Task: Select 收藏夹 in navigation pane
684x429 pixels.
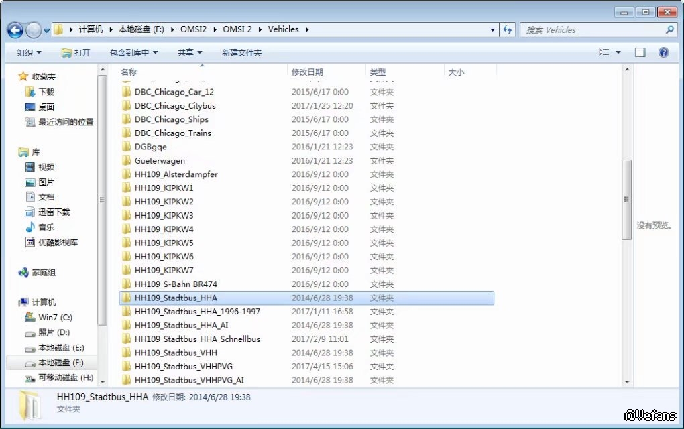Action: coord(44,76)
